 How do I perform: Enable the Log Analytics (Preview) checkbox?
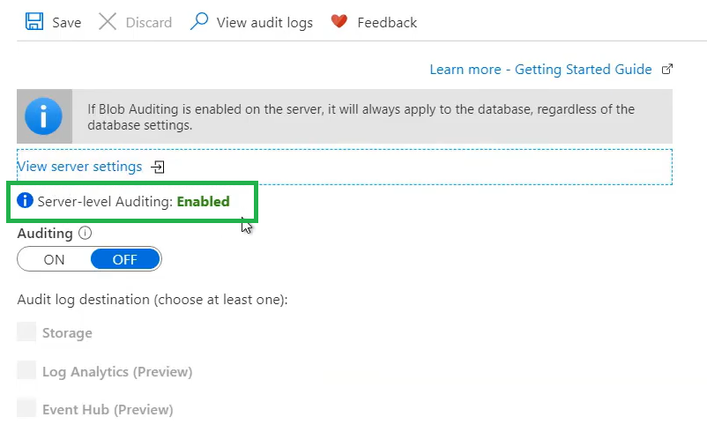(x=27, y=370)
